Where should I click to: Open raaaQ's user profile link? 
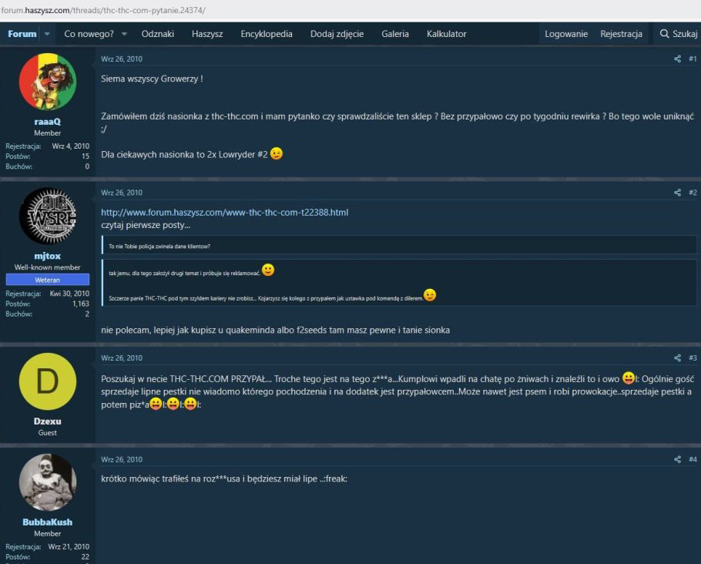pos(48,122)
